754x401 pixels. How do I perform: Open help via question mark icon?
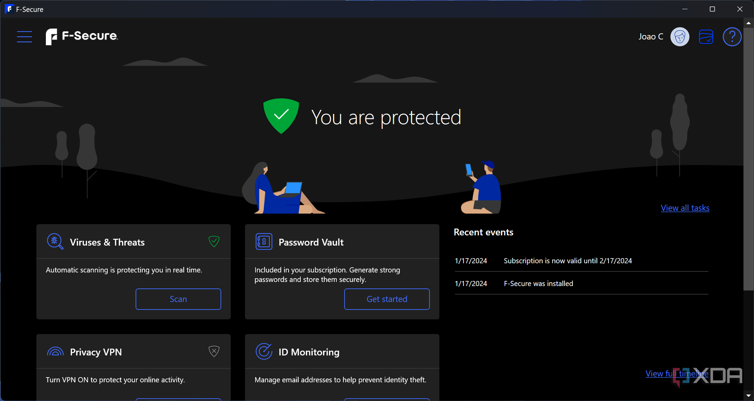tap(732, 37)
